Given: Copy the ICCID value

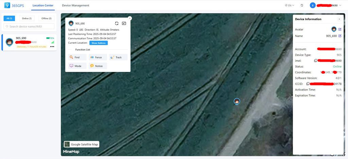Looking at the screenshot, I should pos(308,84).
